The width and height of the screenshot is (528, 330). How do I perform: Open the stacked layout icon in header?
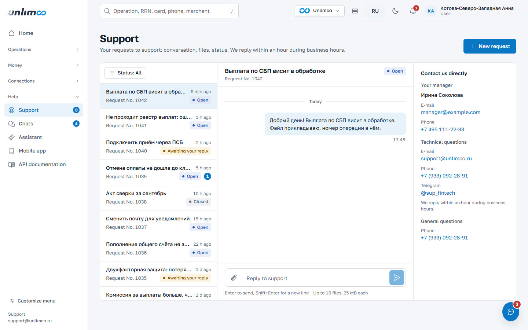pos(355,11)
